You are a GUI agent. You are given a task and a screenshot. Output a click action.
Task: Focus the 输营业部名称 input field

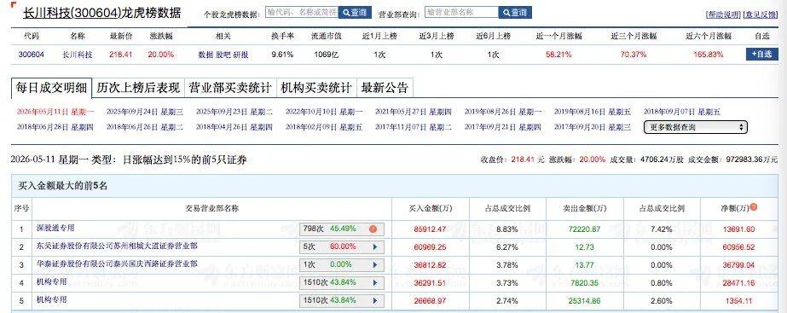[x=462, y=13]
